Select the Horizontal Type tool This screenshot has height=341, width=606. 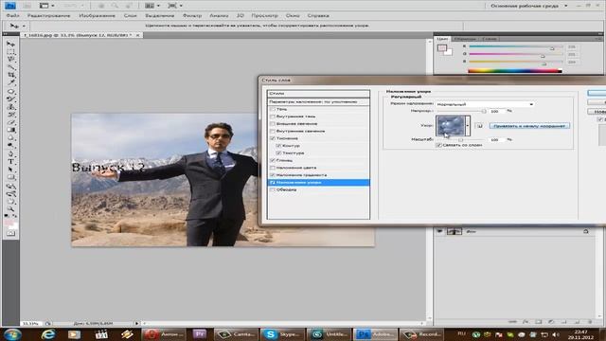pyautogui.click(x=10, y=162)
